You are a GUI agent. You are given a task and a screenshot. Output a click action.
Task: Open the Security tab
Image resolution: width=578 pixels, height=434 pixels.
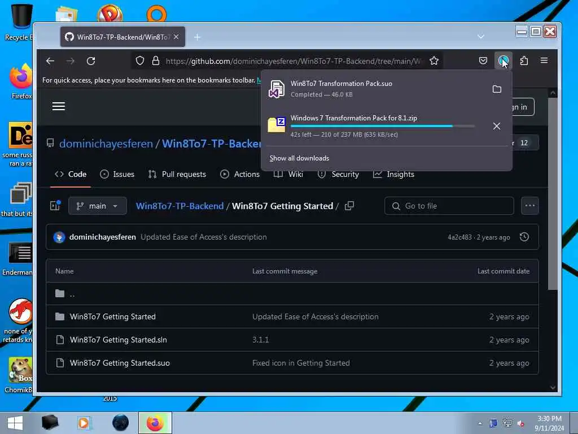click(338, 174)
